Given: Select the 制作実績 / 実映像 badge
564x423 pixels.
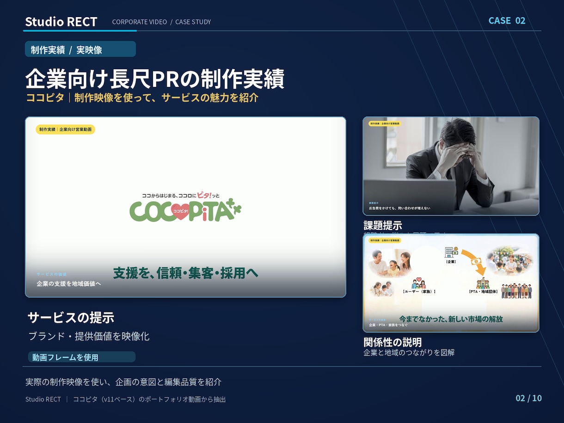Looking at the screenshot, I should click(80, 49).
